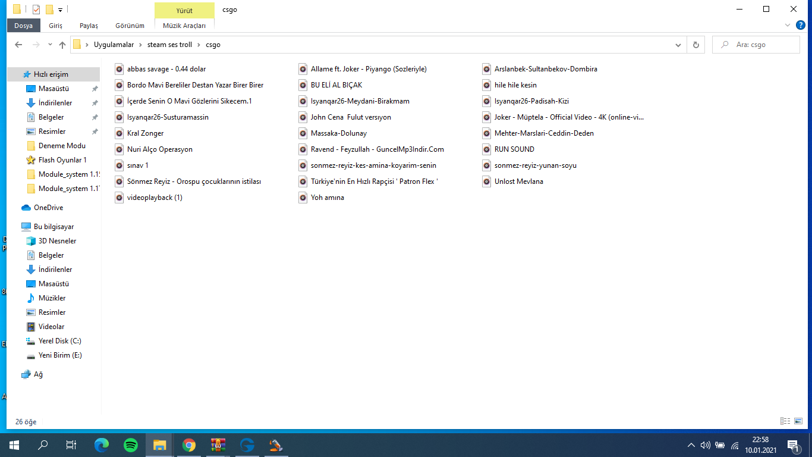Refresh the csgo folder view
The image size is (812, 457).
(x=695, y=45)
